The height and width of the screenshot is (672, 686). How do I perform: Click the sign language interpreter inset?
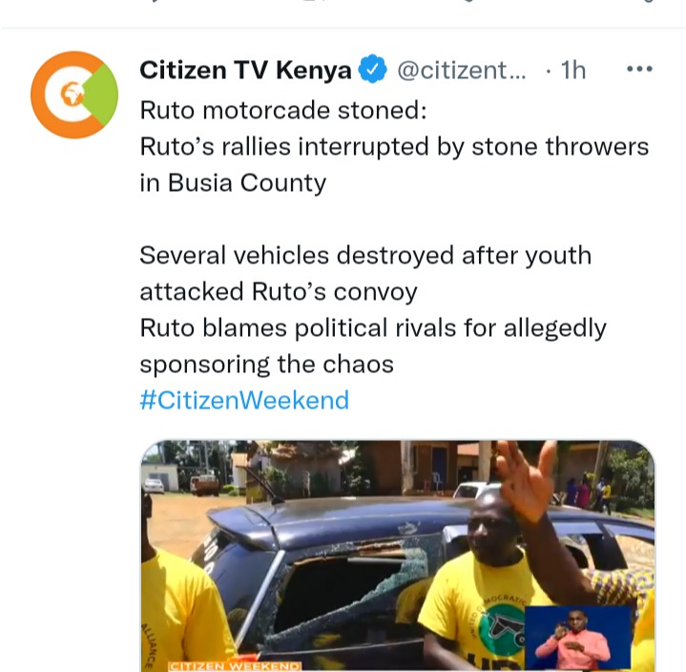577,638
